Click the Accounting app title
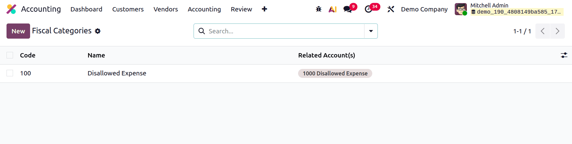This screenshot has width=572, height=144. click(x=41, y=9)
